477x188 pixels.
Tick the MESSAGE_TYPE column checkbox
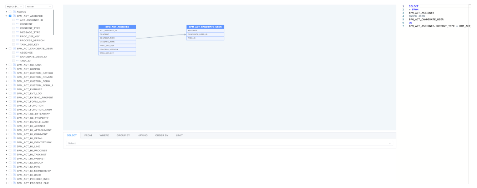click(14, 32)
